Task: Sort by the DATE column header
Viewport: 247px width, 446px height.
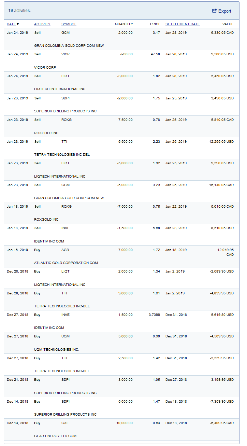Action: [x=11, y=24]
